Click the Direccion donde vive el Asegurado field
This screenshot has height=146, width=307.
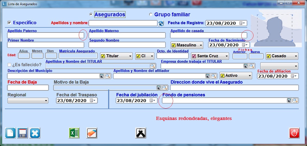coord(234,88)
